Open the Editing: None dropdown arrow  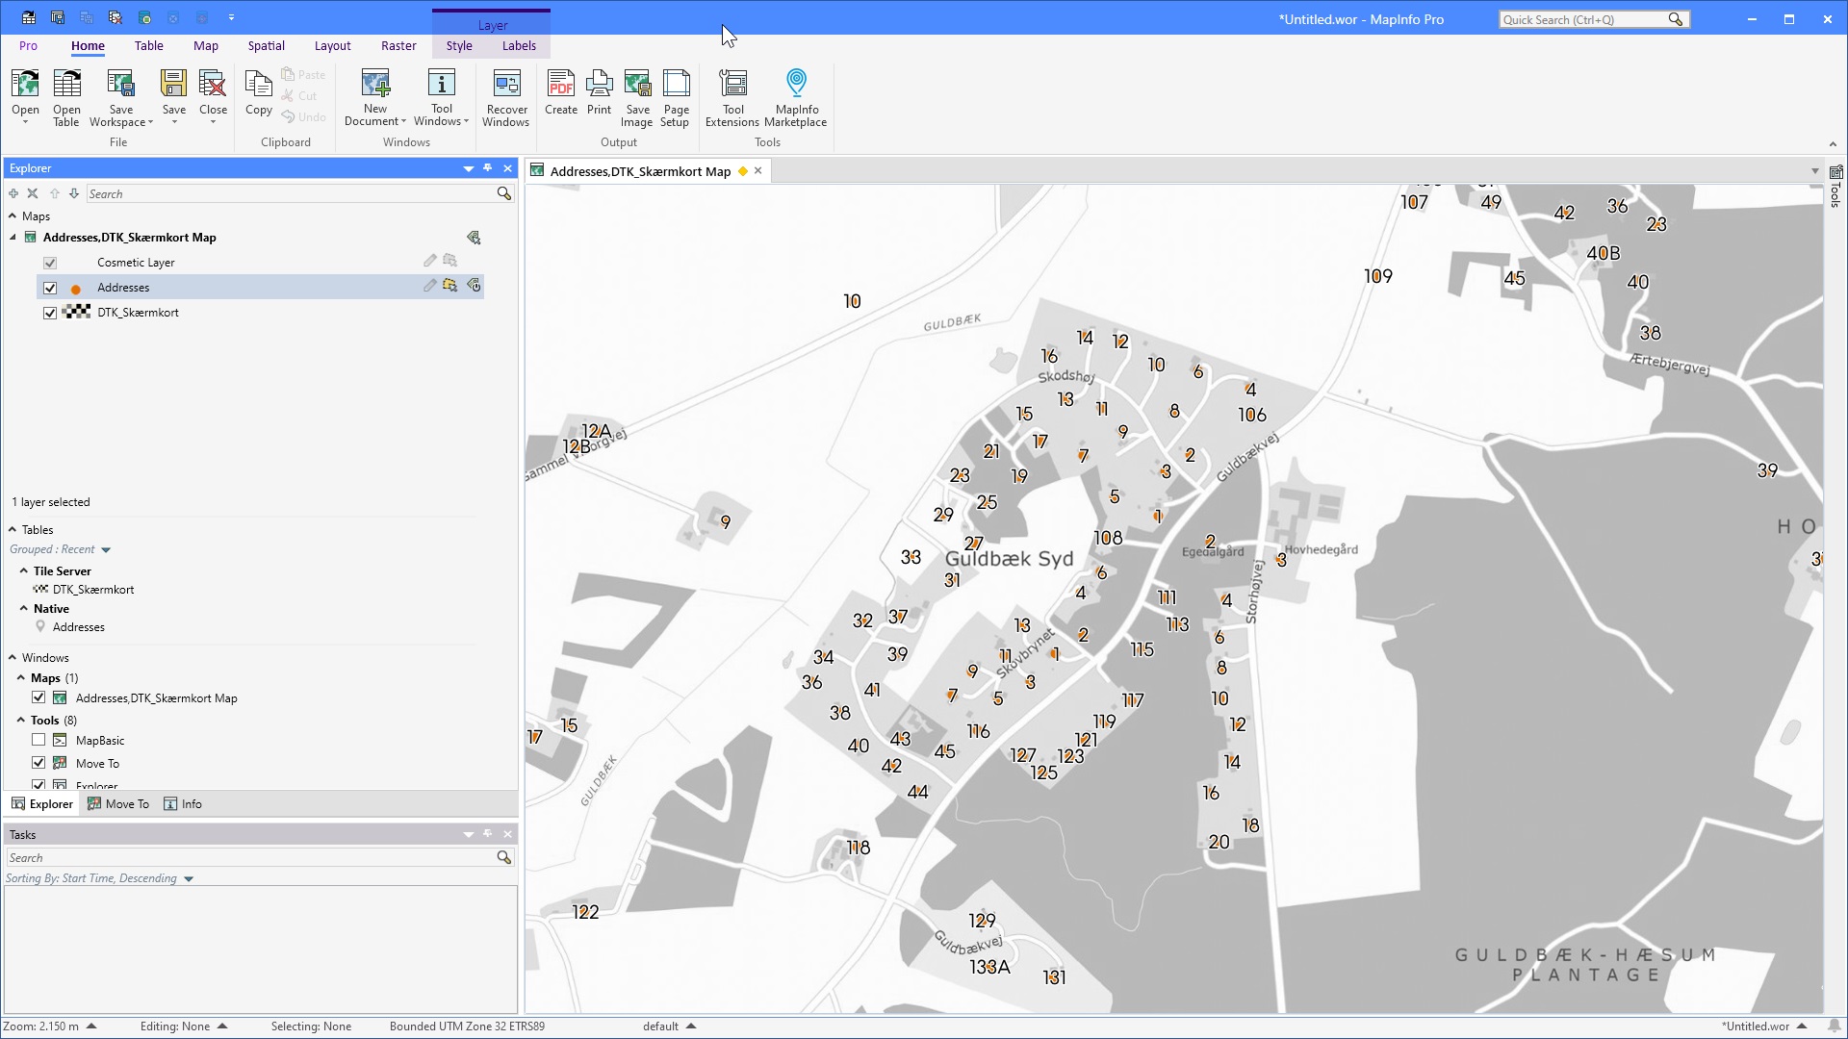(x=222, y=1026)
